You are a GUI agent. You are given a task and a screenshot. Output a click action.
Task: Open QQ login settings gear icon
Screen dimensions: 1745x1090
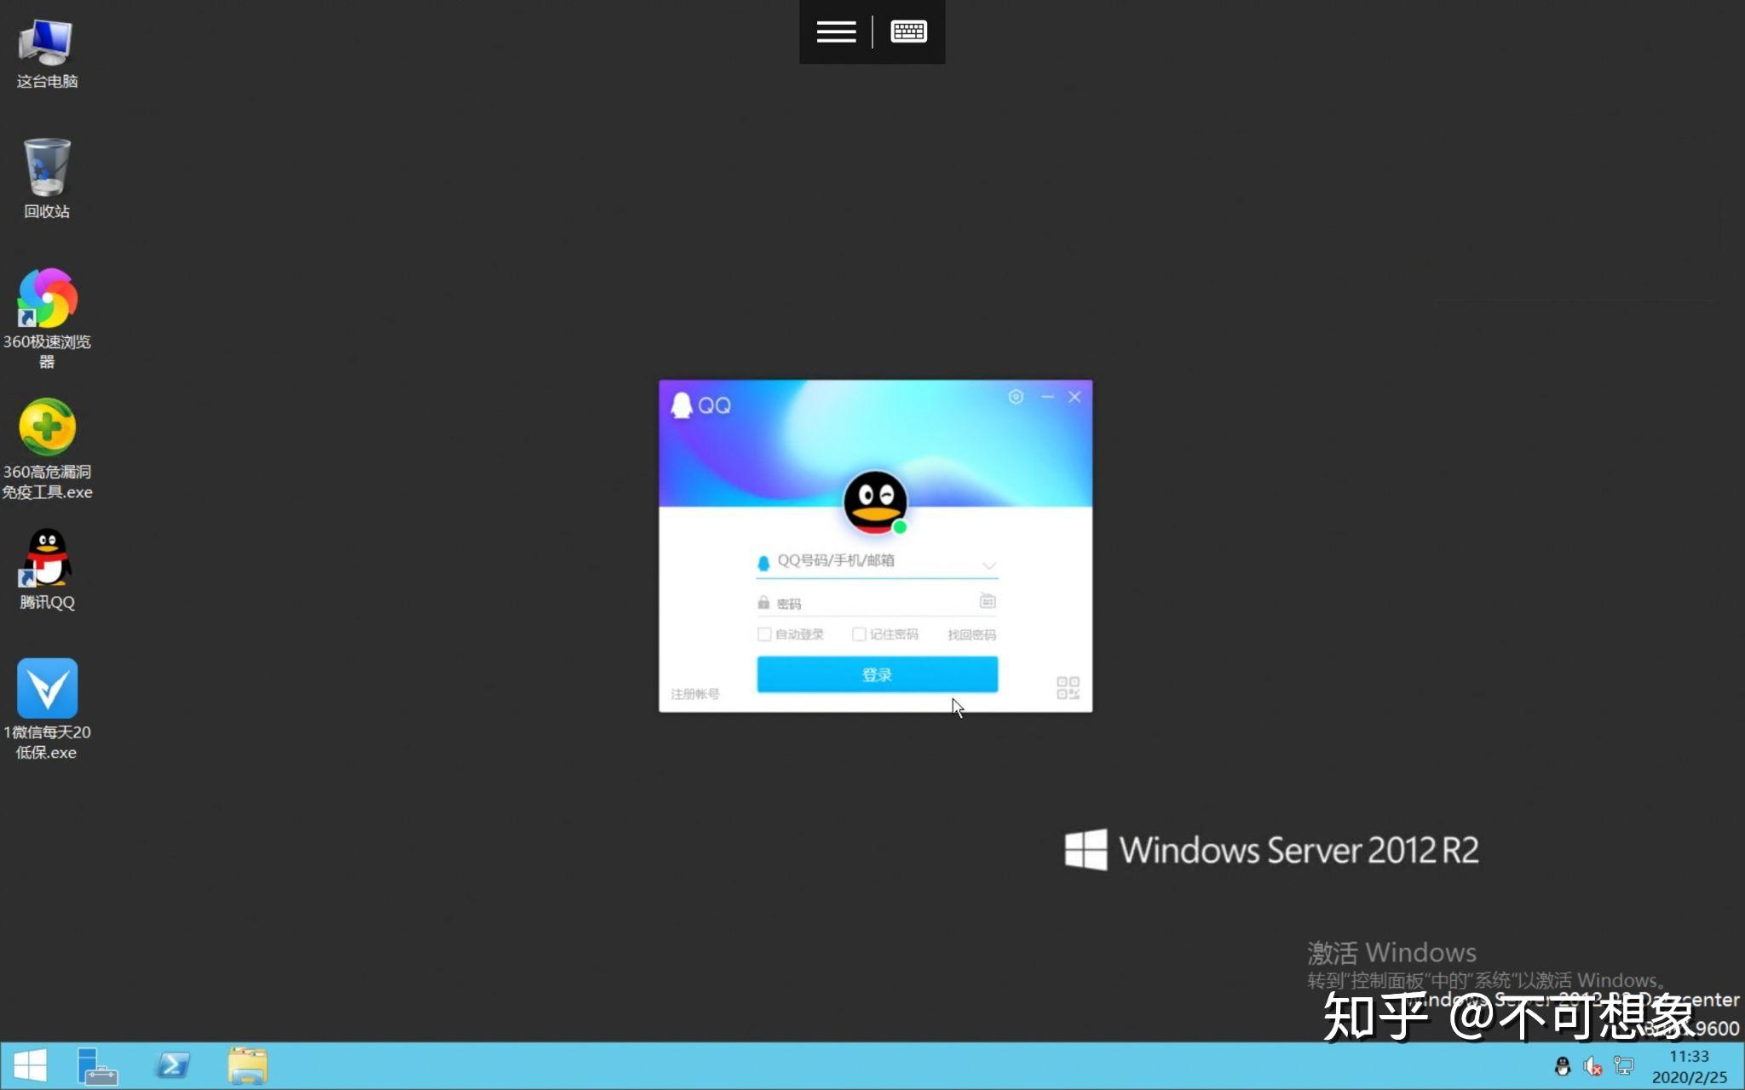point(1016,397)
